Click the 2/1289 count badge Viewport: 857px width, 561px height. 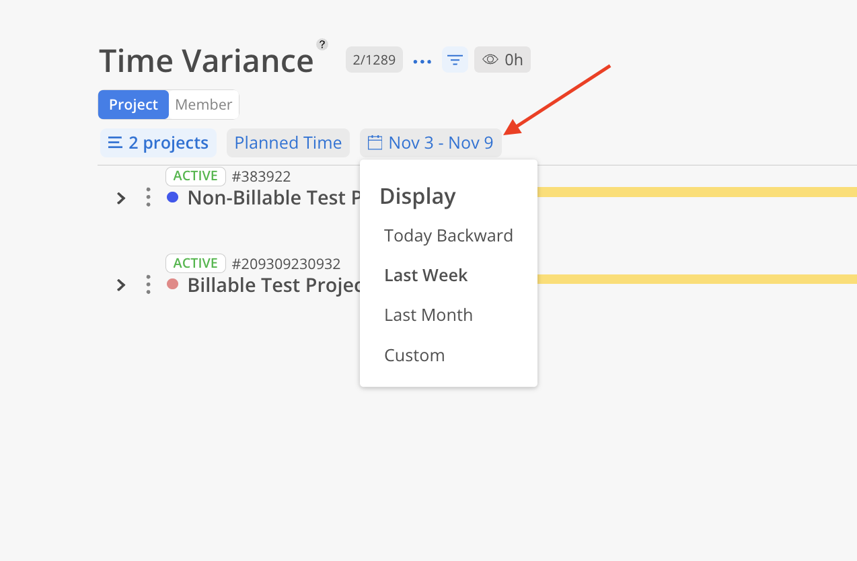(374, 60)
